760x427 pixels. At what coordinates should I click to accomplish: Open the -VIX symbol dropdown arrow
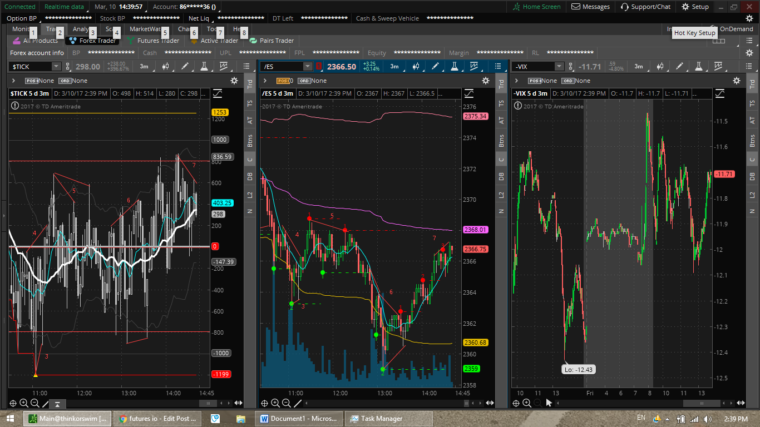pyautogui.click(x=559, y=67)
